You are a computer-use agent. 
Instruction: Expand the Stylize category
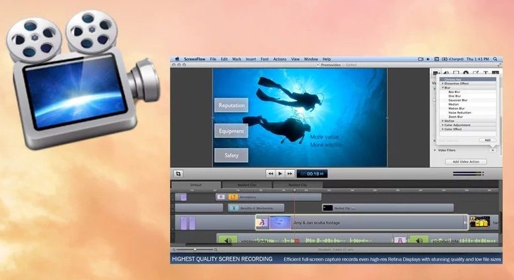pos(442,121)
